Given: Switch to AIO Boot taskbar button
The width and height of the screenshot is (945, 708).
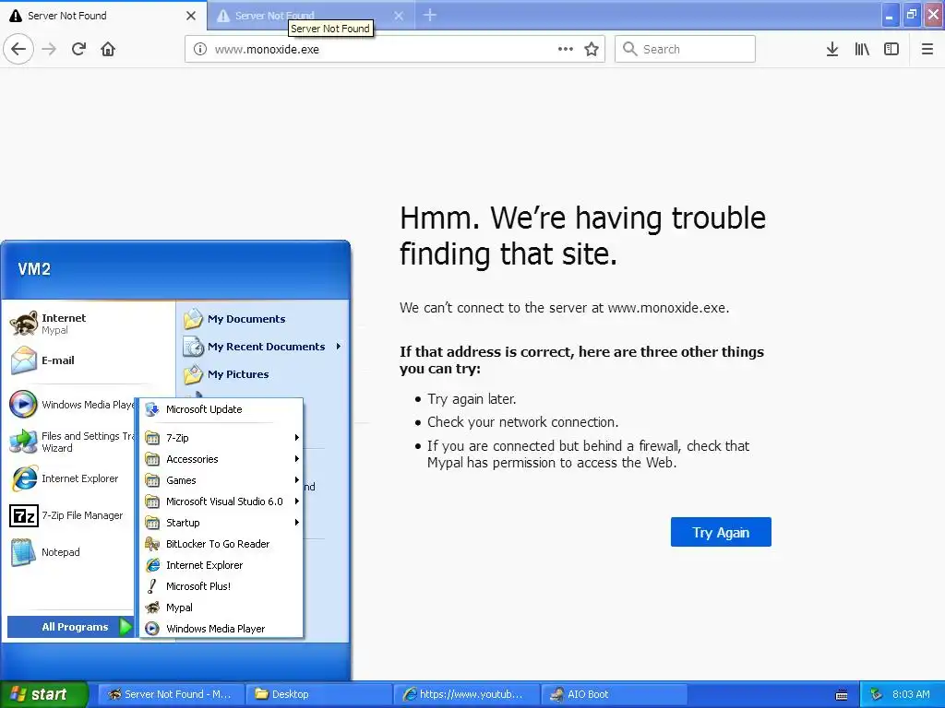Looking at the screenshot, I should pos(614,694).
